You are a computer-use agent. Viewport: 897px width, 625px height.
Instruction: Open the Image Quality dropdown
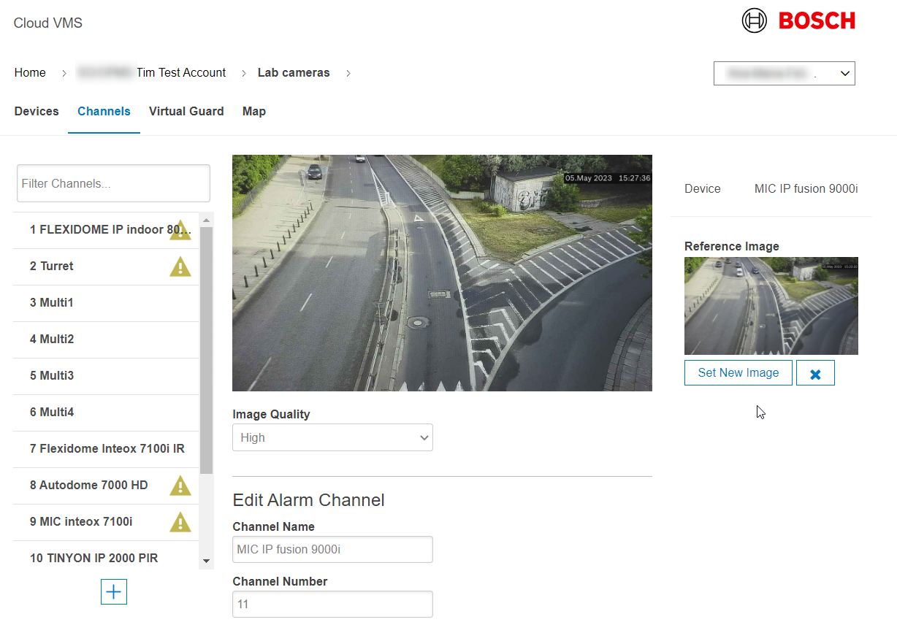click(x=332, y=438)
